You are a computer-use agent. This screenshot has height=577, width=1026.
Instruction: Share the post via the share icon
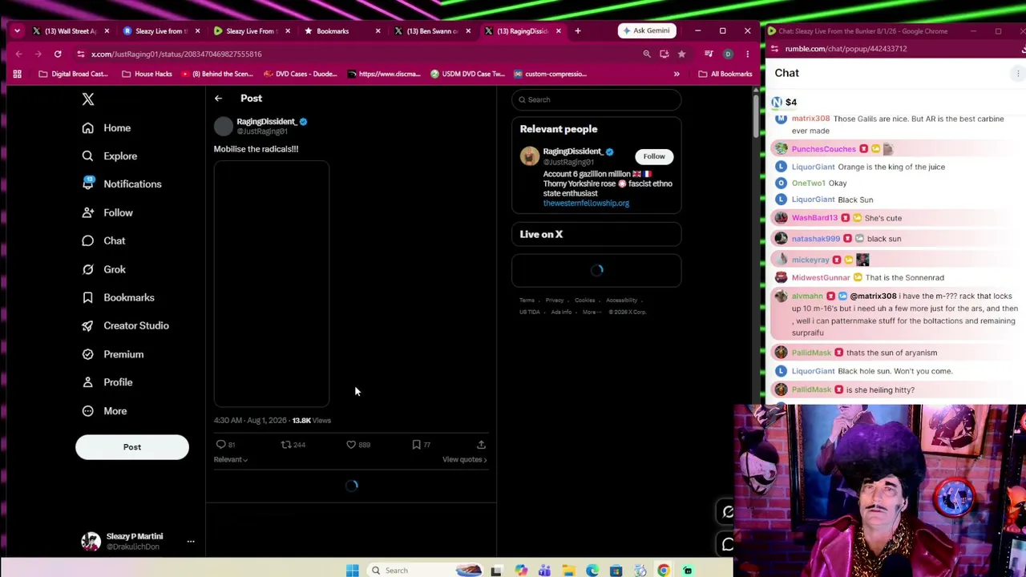click(481, 445)
